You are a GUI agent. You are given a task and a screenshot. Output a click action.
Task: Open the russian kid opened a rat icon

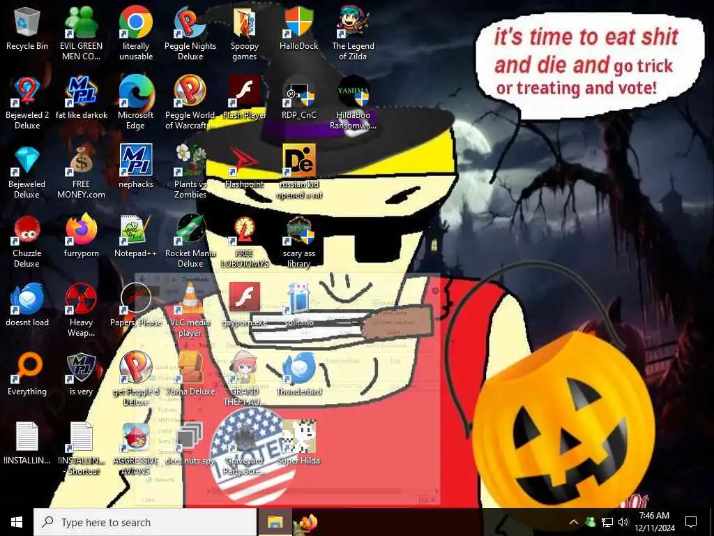(x=298, y=173)
